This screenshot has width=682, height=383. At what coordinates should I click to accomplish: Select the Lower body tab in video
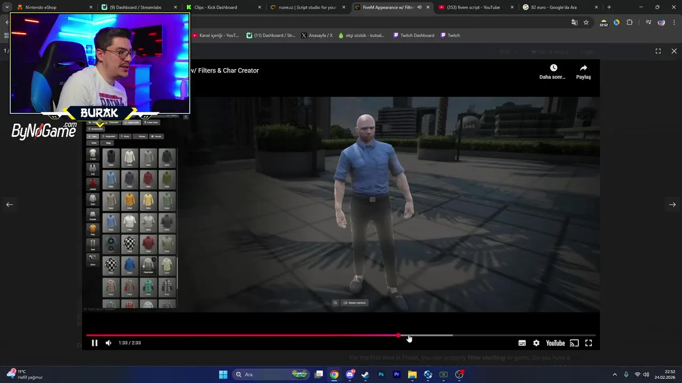tap(151, 122)
